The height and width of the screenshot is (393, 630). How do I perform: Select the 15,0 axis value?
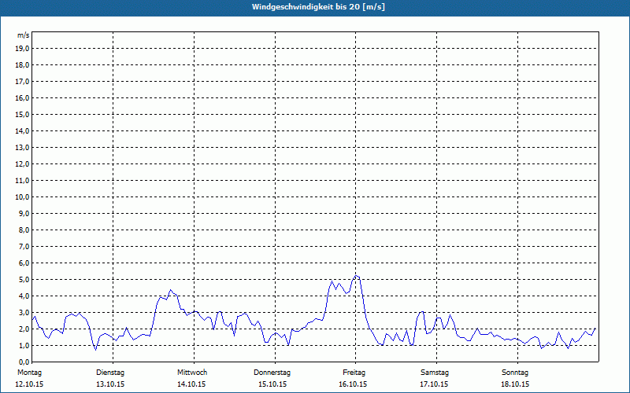(23, 114)
